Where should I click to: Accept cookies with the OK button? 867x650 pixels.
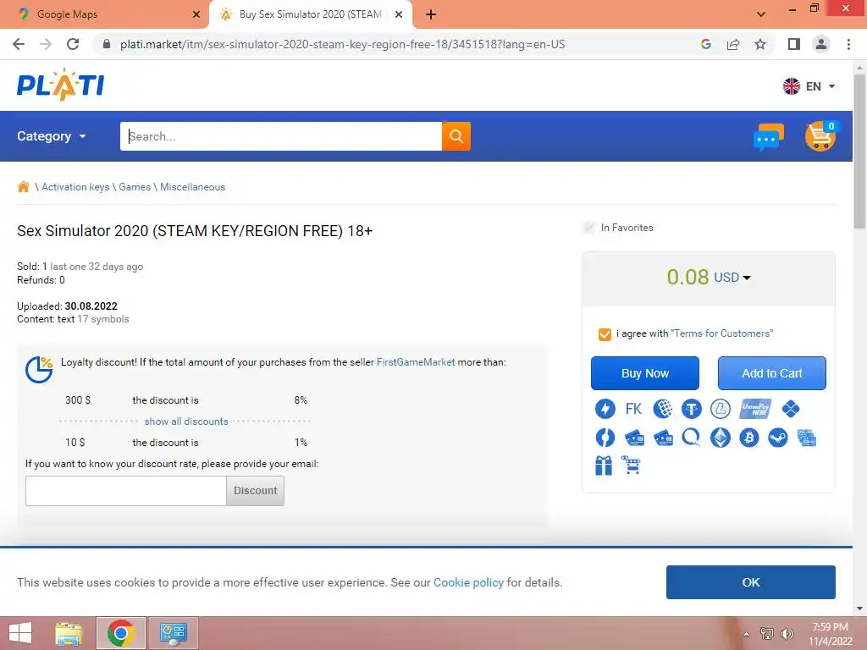click(x=751, y=582)
